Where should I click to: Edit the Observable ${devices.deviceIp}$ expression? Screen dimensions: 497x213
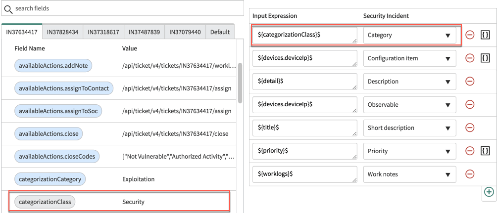coord(305,105)
